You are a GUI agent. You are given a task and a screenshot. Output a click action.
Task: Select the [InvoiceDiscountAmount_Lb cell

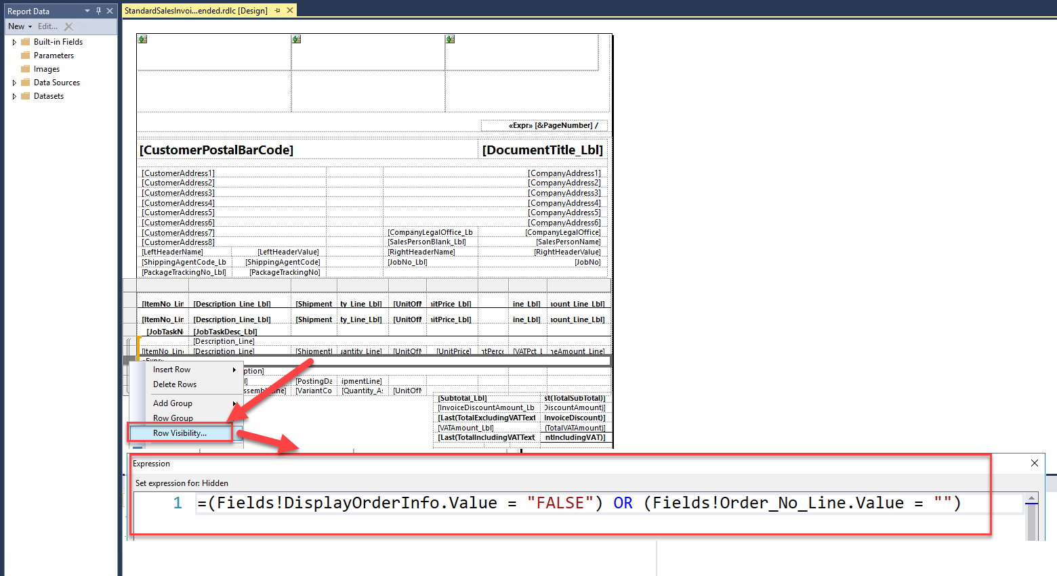[487, 407]
